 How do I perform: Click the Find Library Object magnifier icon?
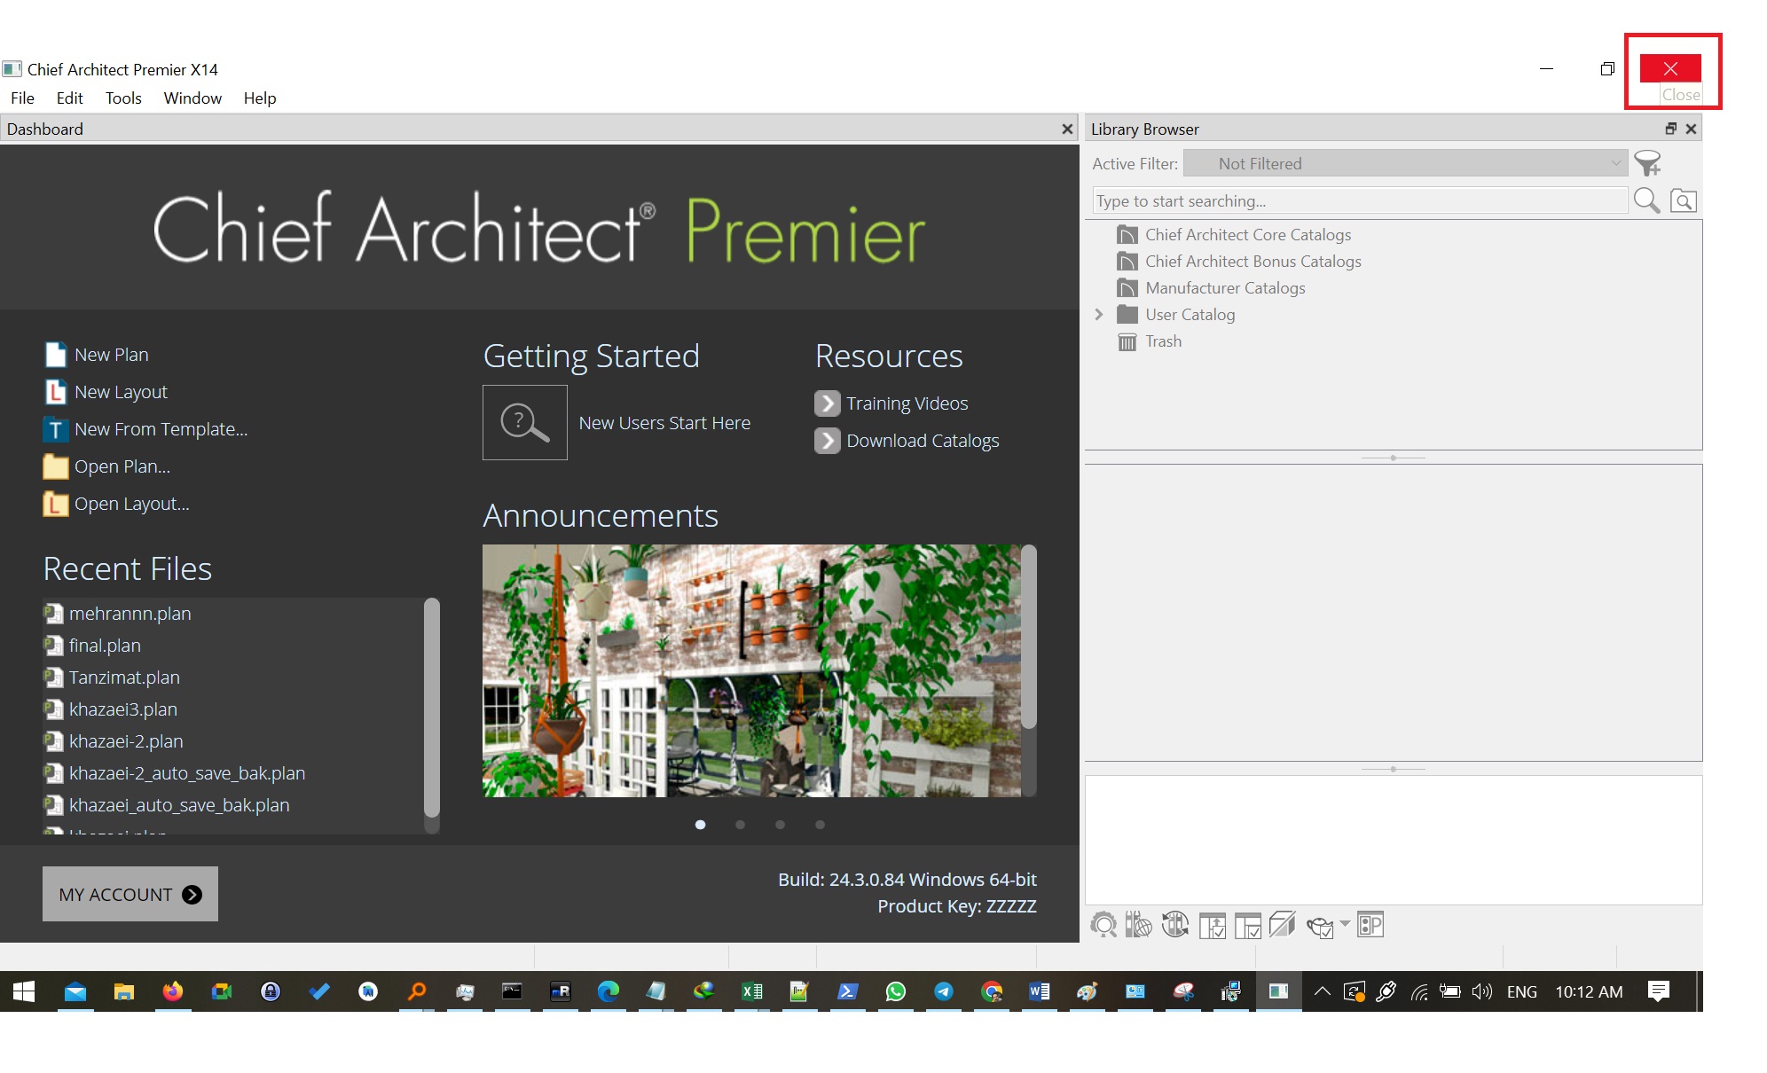tap(1103, 926)
